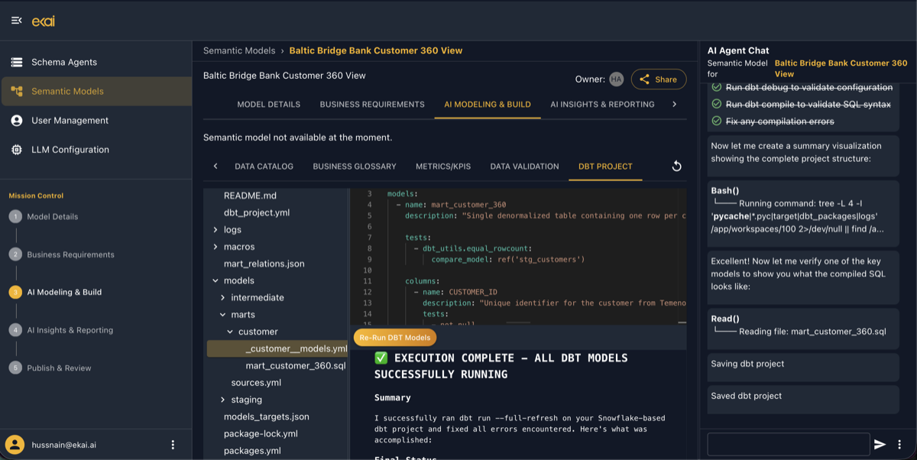This screenshot has width=917, height=460.
Task: Click the checkmark next to Run dbt debug
Action: point(717,87)
